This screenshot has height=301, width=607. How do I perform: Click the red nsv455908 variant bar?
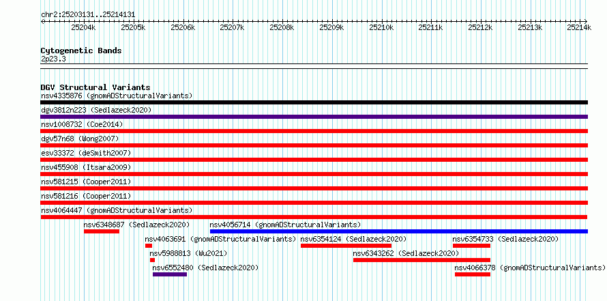(314, 174)
